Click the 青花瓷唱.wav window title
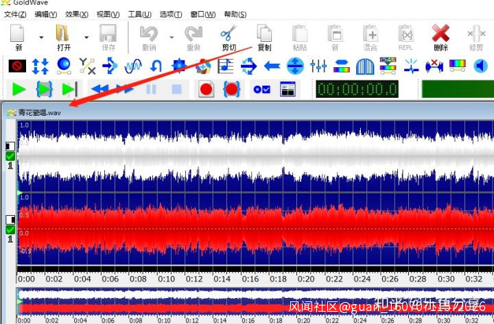The image size is (494, 324). tap(39, 112)
